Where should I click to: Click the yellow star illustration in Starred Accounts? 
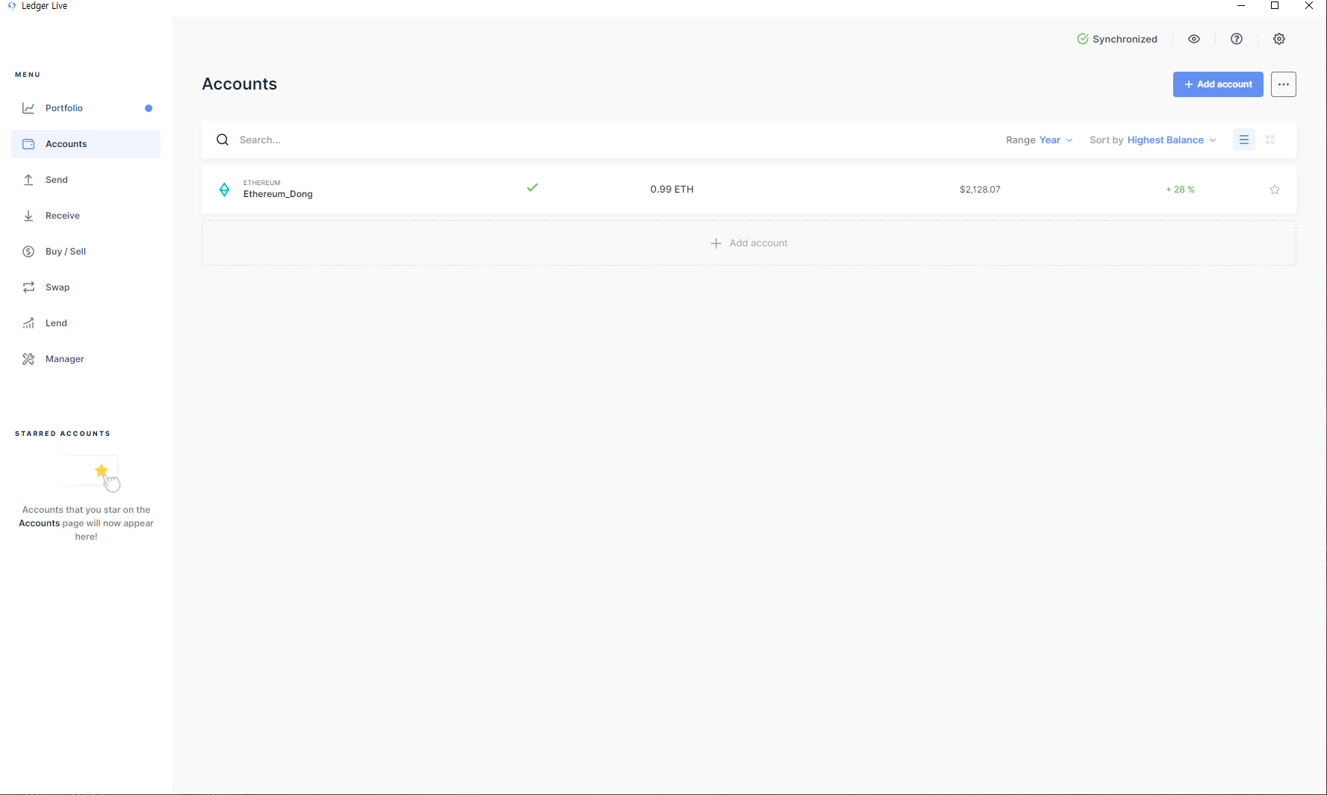(102, 470)
